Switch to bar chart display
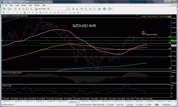The height and width of the screenshot is (107, 178). [x=69, y=9]
